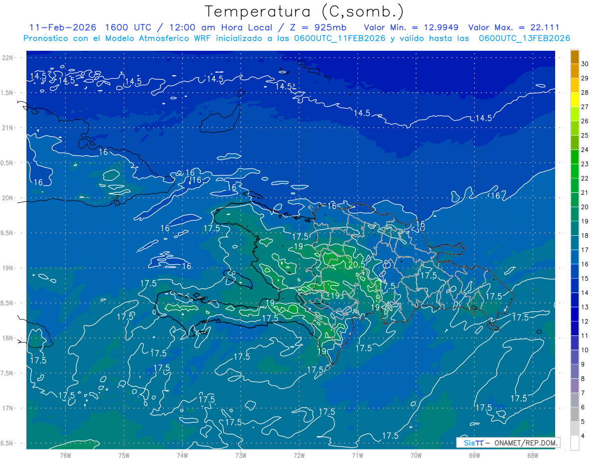598x462 pixels.
Task: Click the '19N' latitude axis label
Action: [x=8, y=268]
